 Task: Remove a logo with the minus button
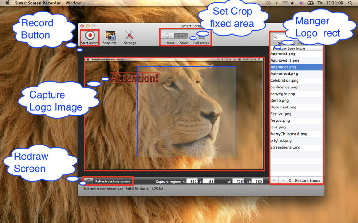point(282,180)
